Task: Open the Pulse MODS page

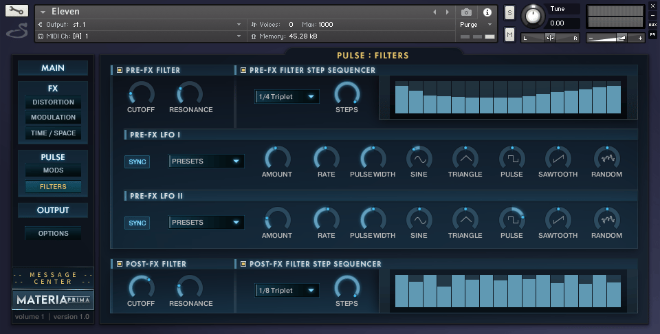Action: [53, 170]
